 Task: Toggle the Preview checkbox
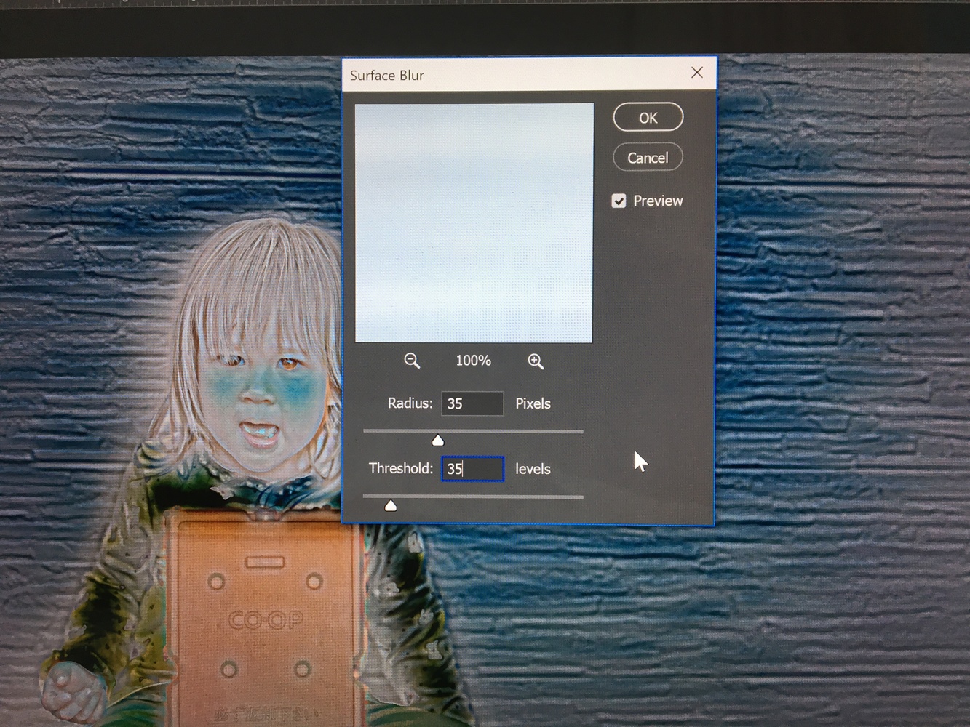point(619,201)
